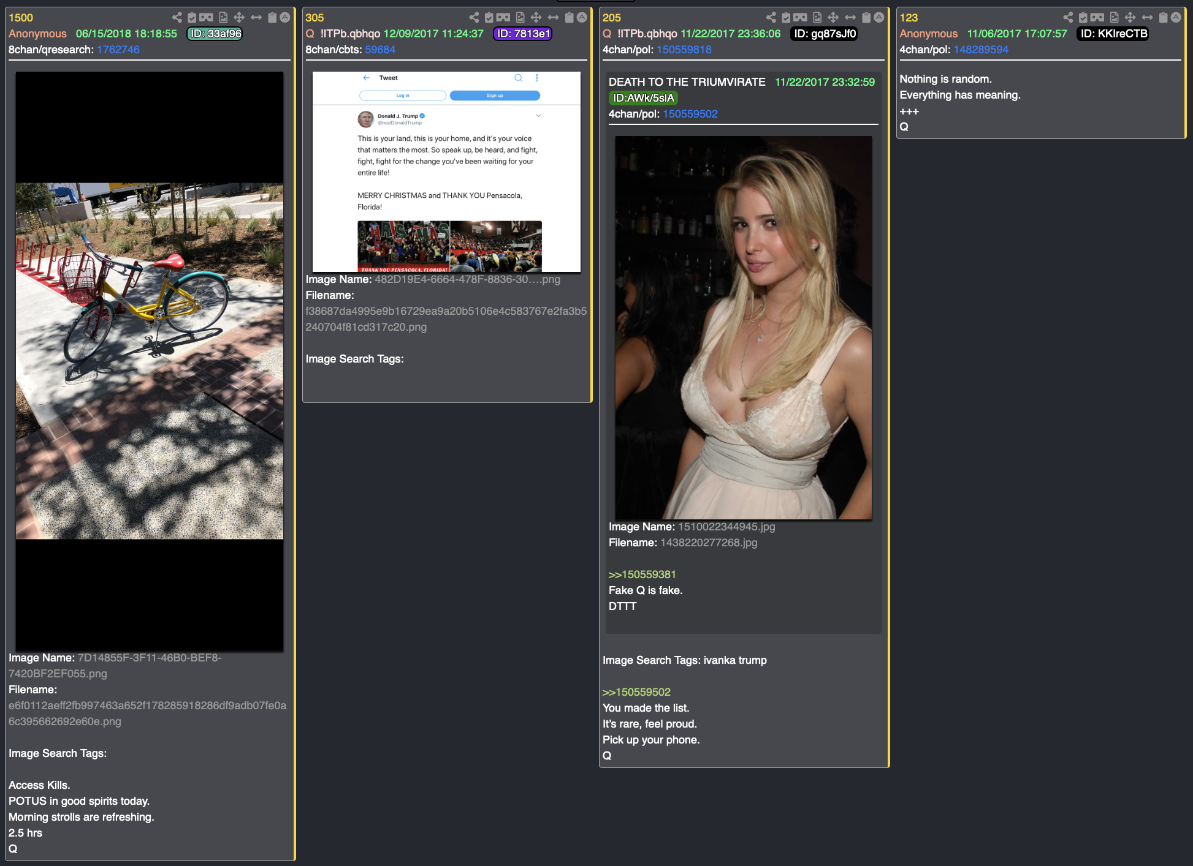Click image name 1510022344945.jpg

[726, 527]
